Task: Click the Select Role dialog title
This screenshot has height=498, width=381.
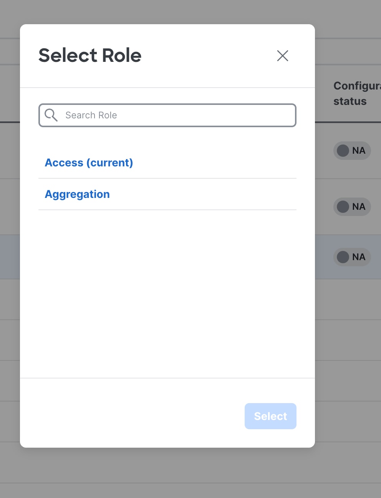Action: pyautogui.click(x=90, y=55)
